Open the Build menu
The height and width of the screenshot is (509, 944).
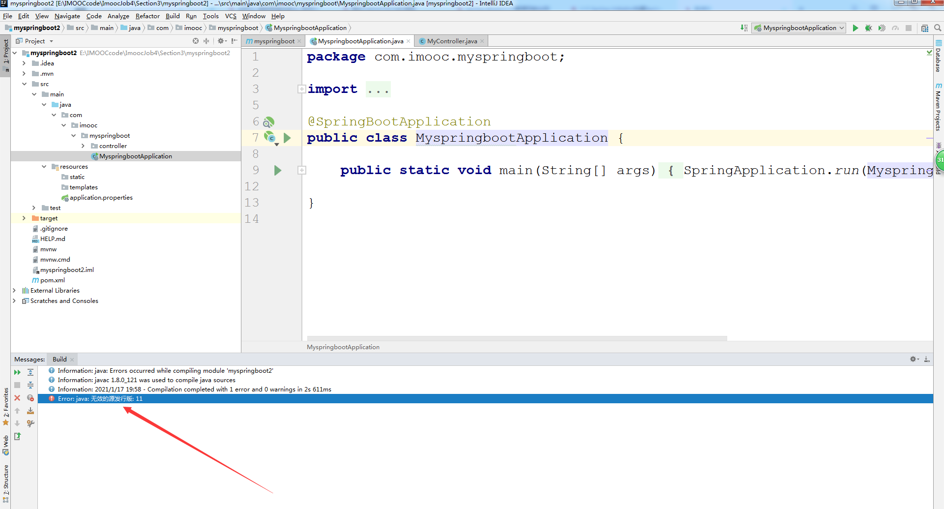(173, 16)
